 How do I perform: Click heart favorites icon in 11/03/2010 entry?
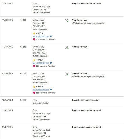34,39
